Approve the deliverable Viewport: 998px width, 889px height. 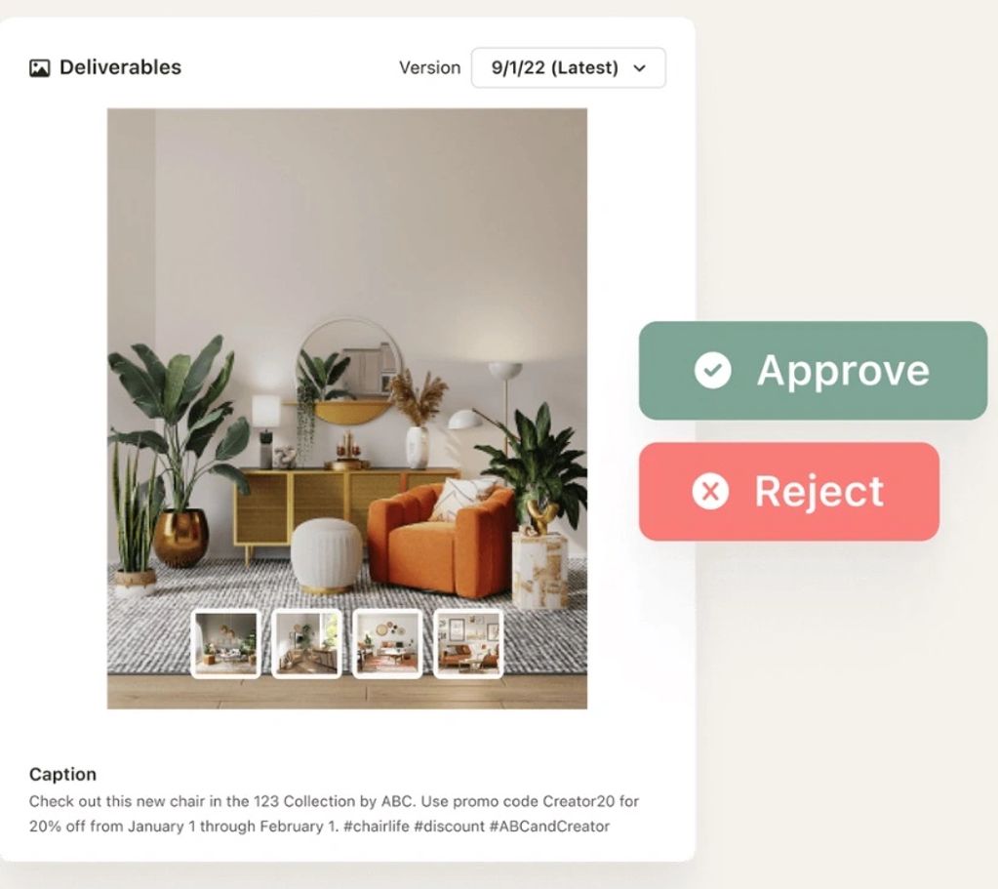(x=813, y=370)
